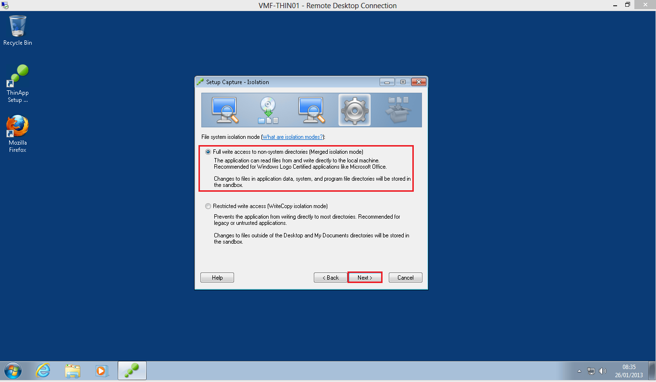Launch Internet Explorer from taskbar
This screenshot has width=656, height=382.
point(43,370)
